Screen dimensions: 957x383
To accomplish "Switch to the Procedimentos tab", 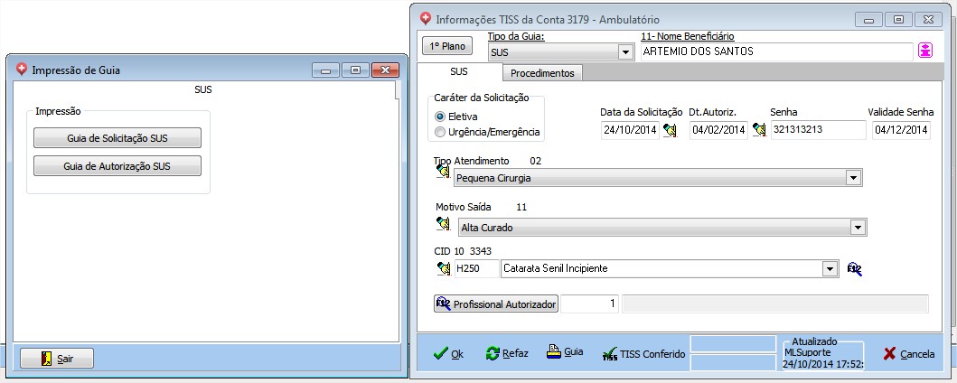I will (542, 73).
